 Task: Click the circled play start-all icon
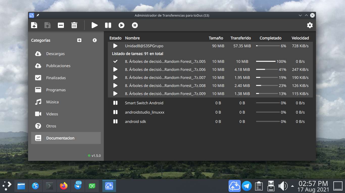click(121, 25)
